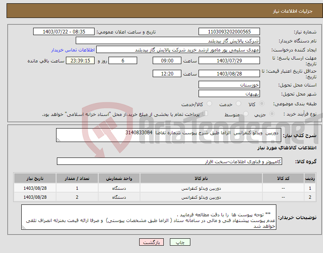The image size is (323, 253).
Task: Click the ردیف column header
Action: pyautogui.click(x=310, y=178)
